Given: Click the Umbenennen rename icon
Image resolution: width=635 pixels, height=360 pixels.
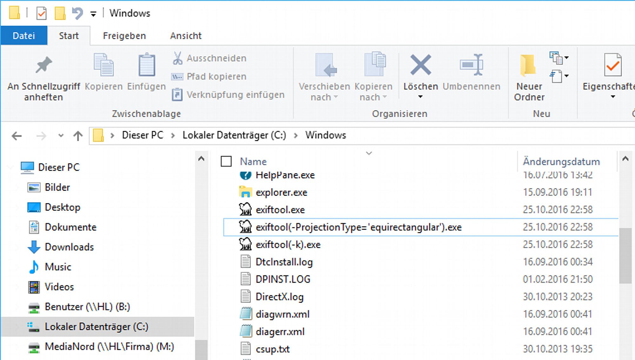Looking at the screenshot, I should point(471,65).
